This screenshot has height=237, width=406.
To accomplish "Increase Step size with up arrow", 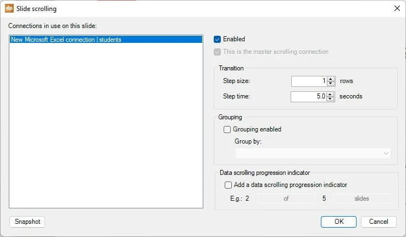I will (x=330, y=79).
